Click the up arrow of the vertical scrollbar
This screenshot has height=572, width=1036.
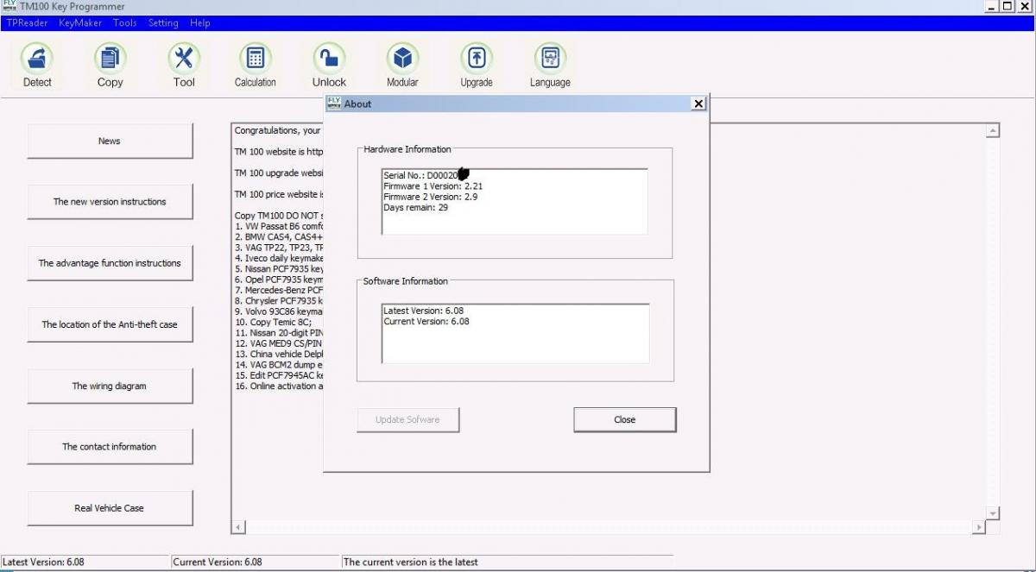993,131
